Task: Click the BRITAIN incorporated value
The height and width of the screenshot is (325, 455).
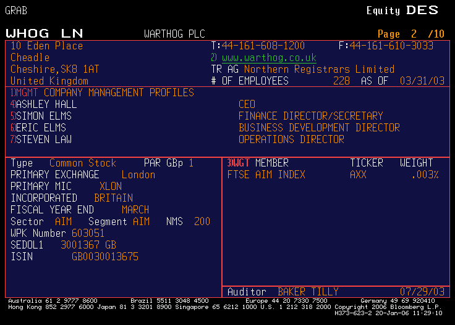Action: 114,198
